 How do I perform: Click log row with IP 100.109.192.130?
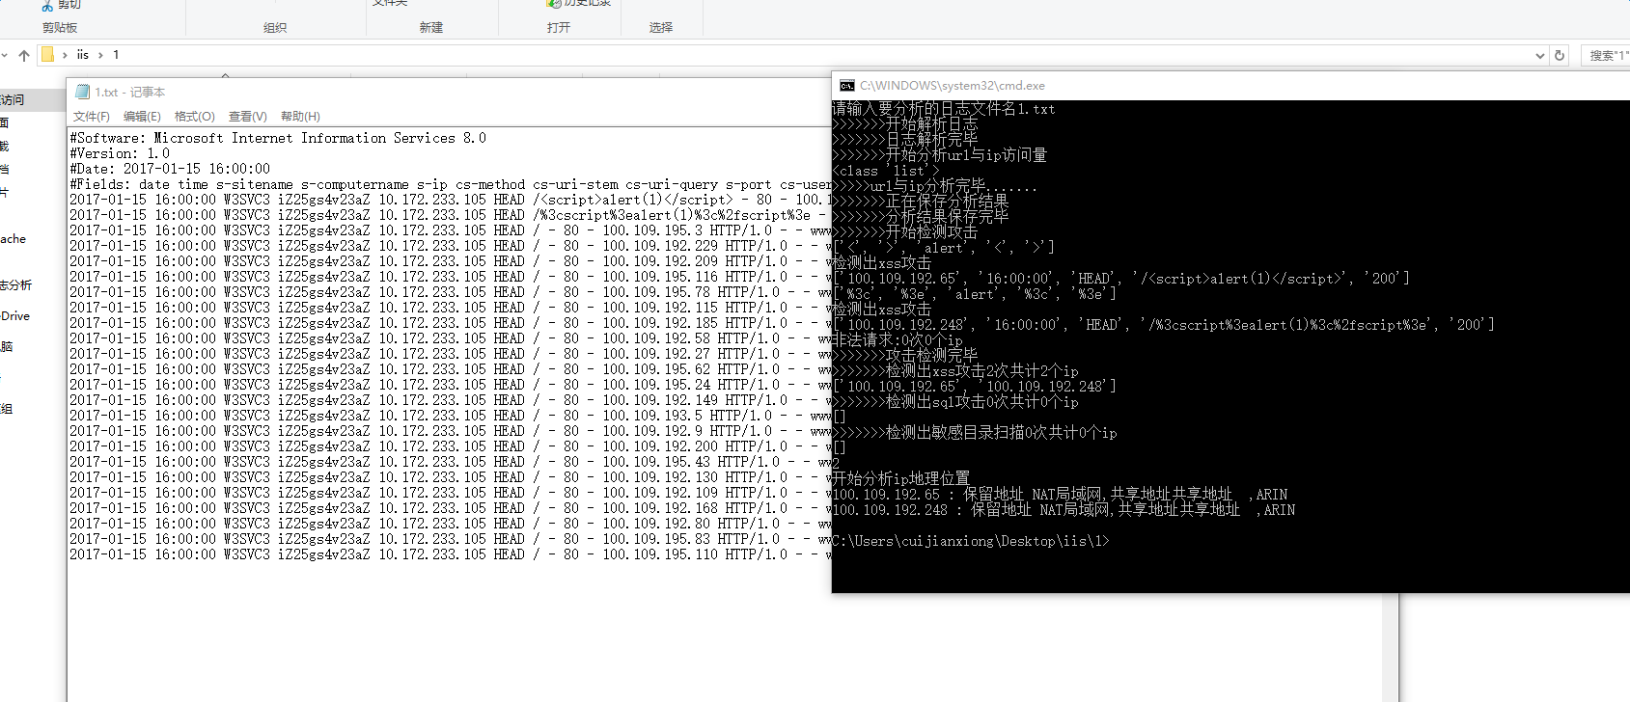point(450,477)
